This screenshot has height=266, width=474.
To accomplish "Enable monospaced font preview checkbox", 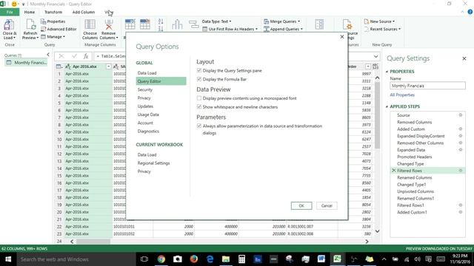I will 199,98.
